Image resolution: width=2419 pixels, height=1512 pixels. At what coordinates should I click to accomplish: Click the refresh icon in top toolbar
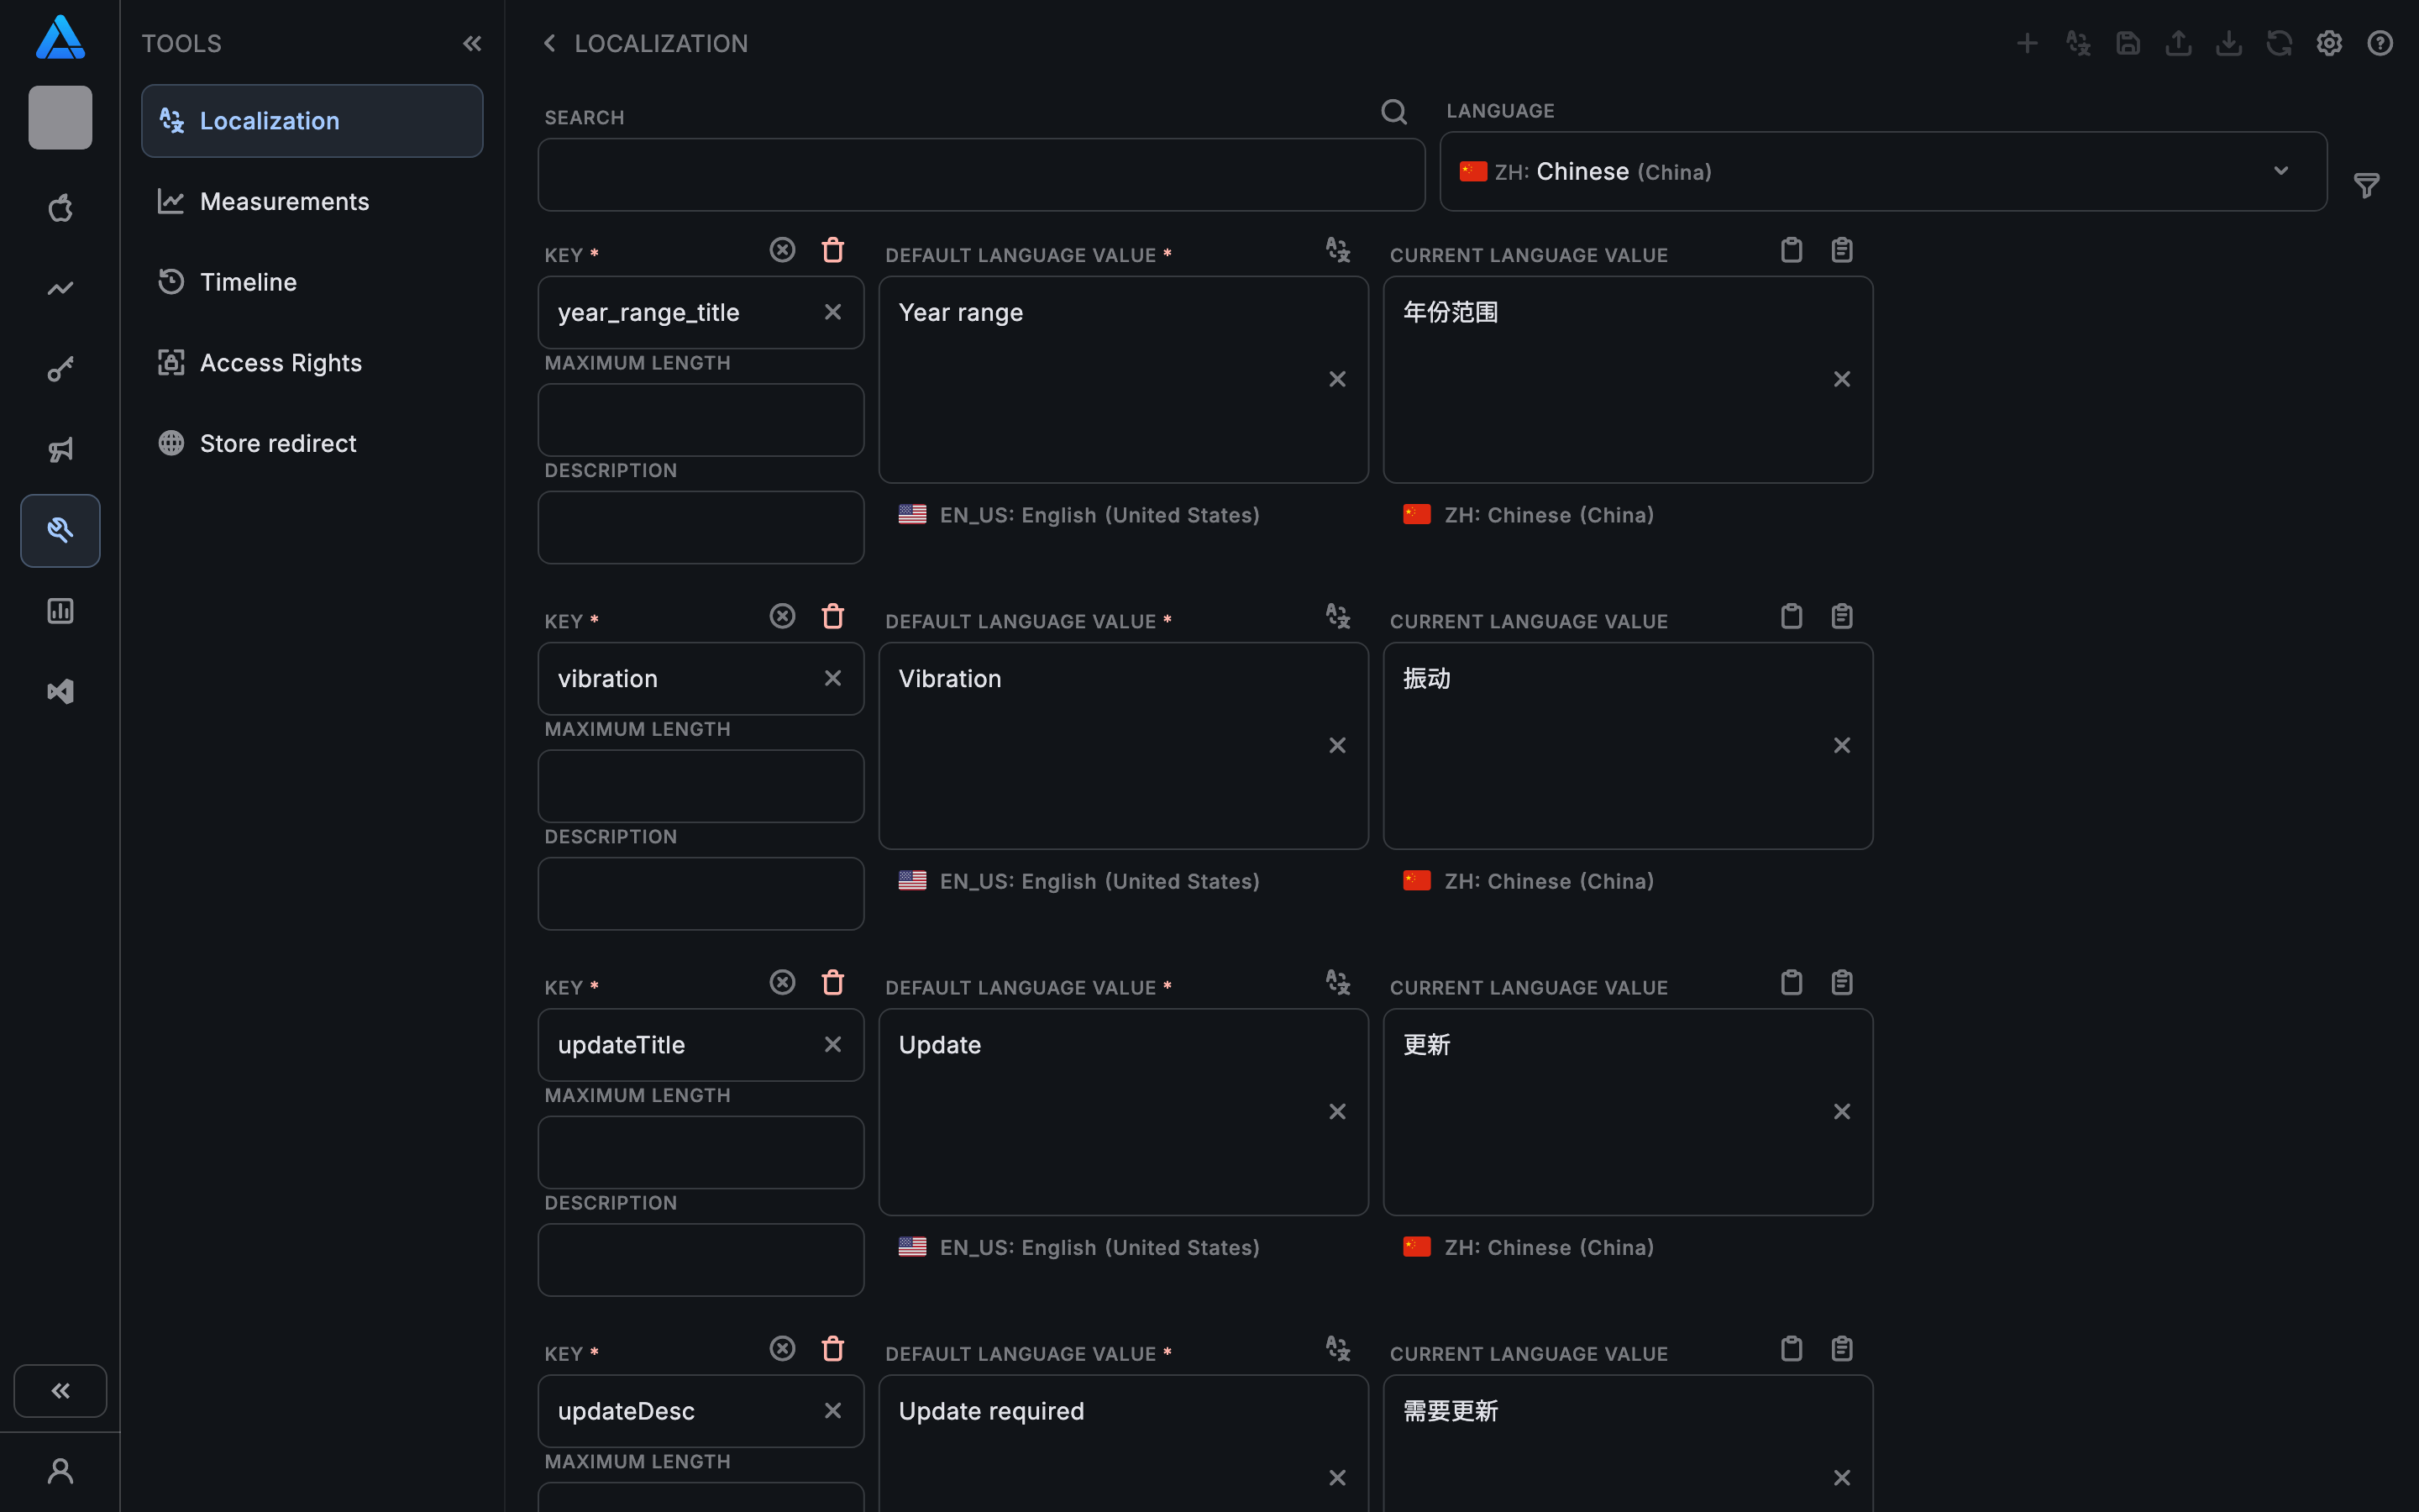2279,44
